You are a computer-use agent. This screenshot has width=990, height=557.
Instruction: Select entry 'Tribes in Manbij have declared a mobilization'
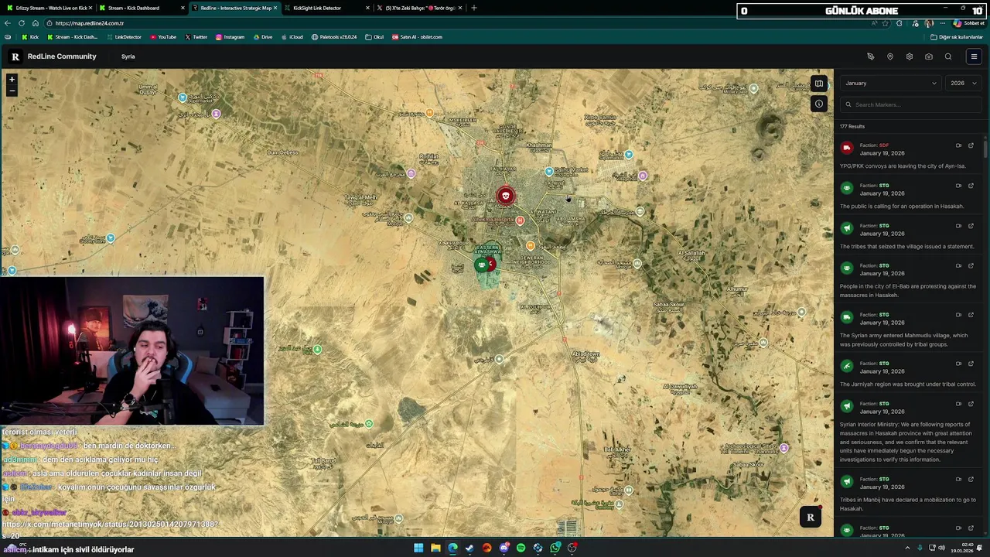[x=908, y=494]
